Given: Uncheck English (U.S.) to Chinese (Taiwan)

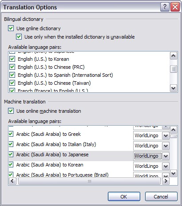Looking at the screenshot, I should pyautogui.click(x=12, y=83).
